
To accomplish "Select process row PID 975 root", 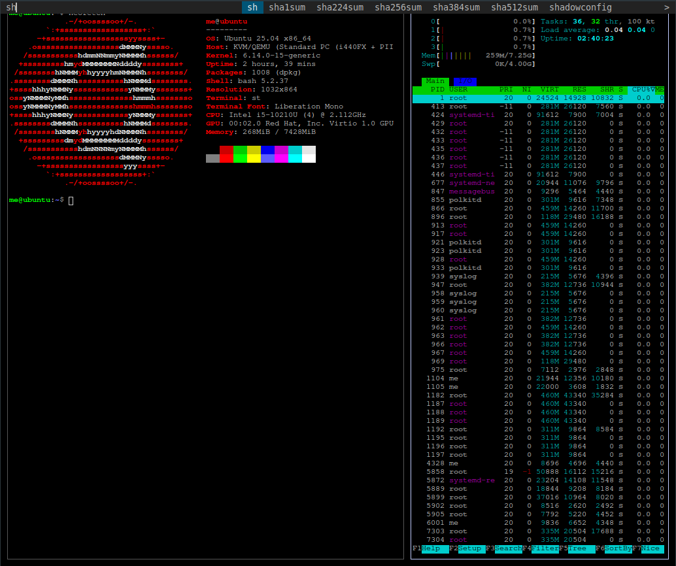I will [538, 370].
